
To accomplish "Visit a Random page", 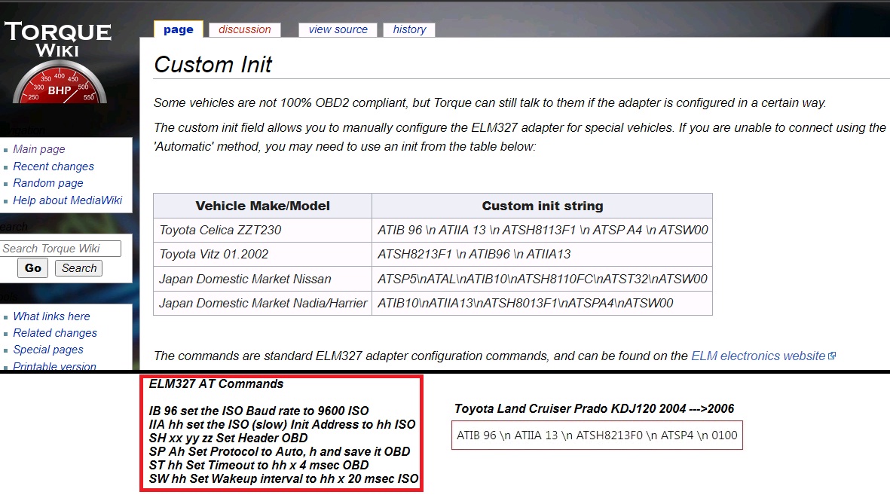I will click(x=48, y=183).
